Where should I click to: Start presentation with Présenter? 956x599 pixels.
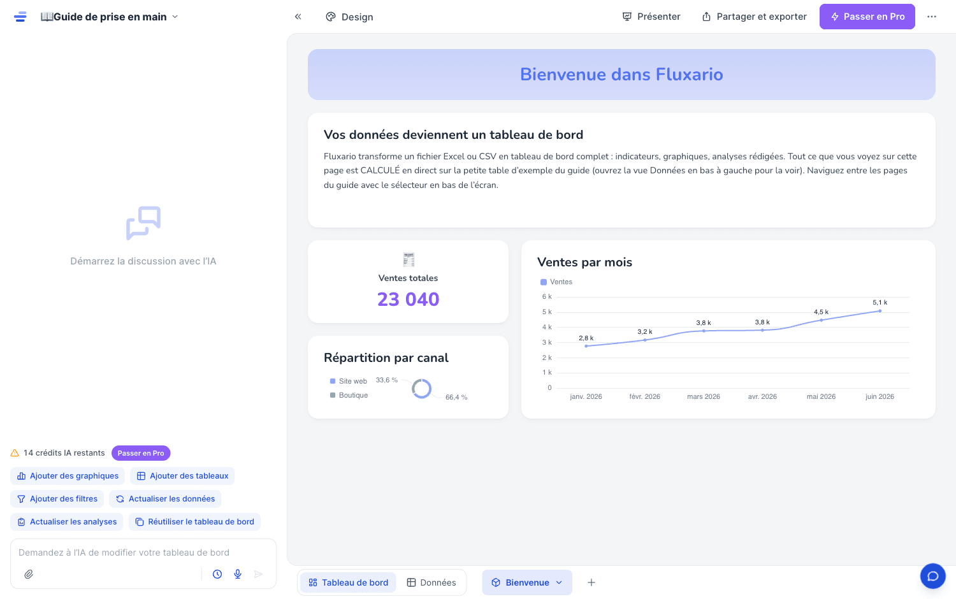coord(651,17)
